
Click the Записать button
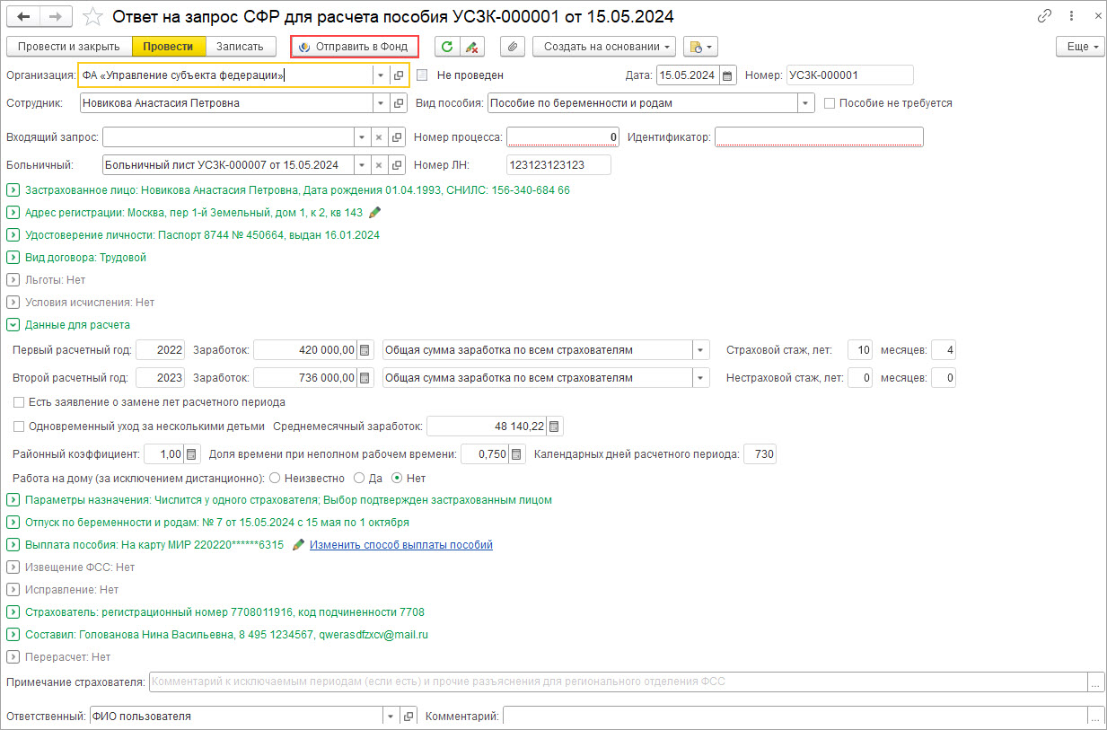tap(241, 47)
